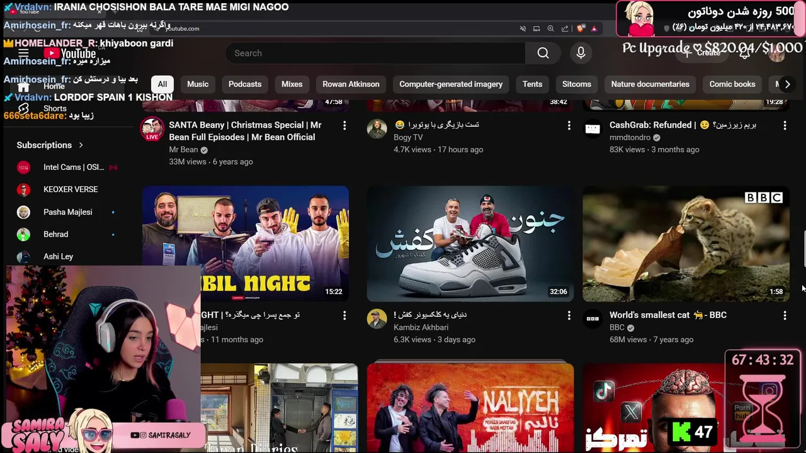Viewport: 806px width, 453px height.
Task: Play the four men thumbnail 15:22
Action: (246, 243)
